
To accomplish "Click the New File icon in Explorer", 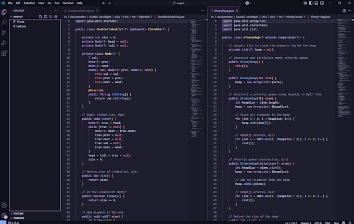I will (x=41, y=17).
